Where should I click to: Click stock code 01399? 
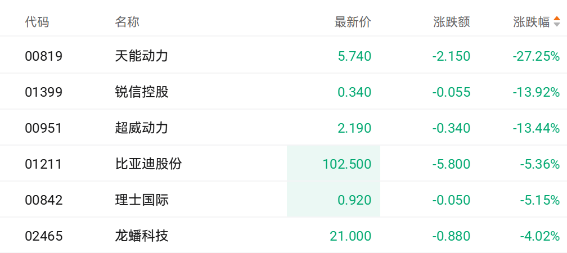[43, 92]
